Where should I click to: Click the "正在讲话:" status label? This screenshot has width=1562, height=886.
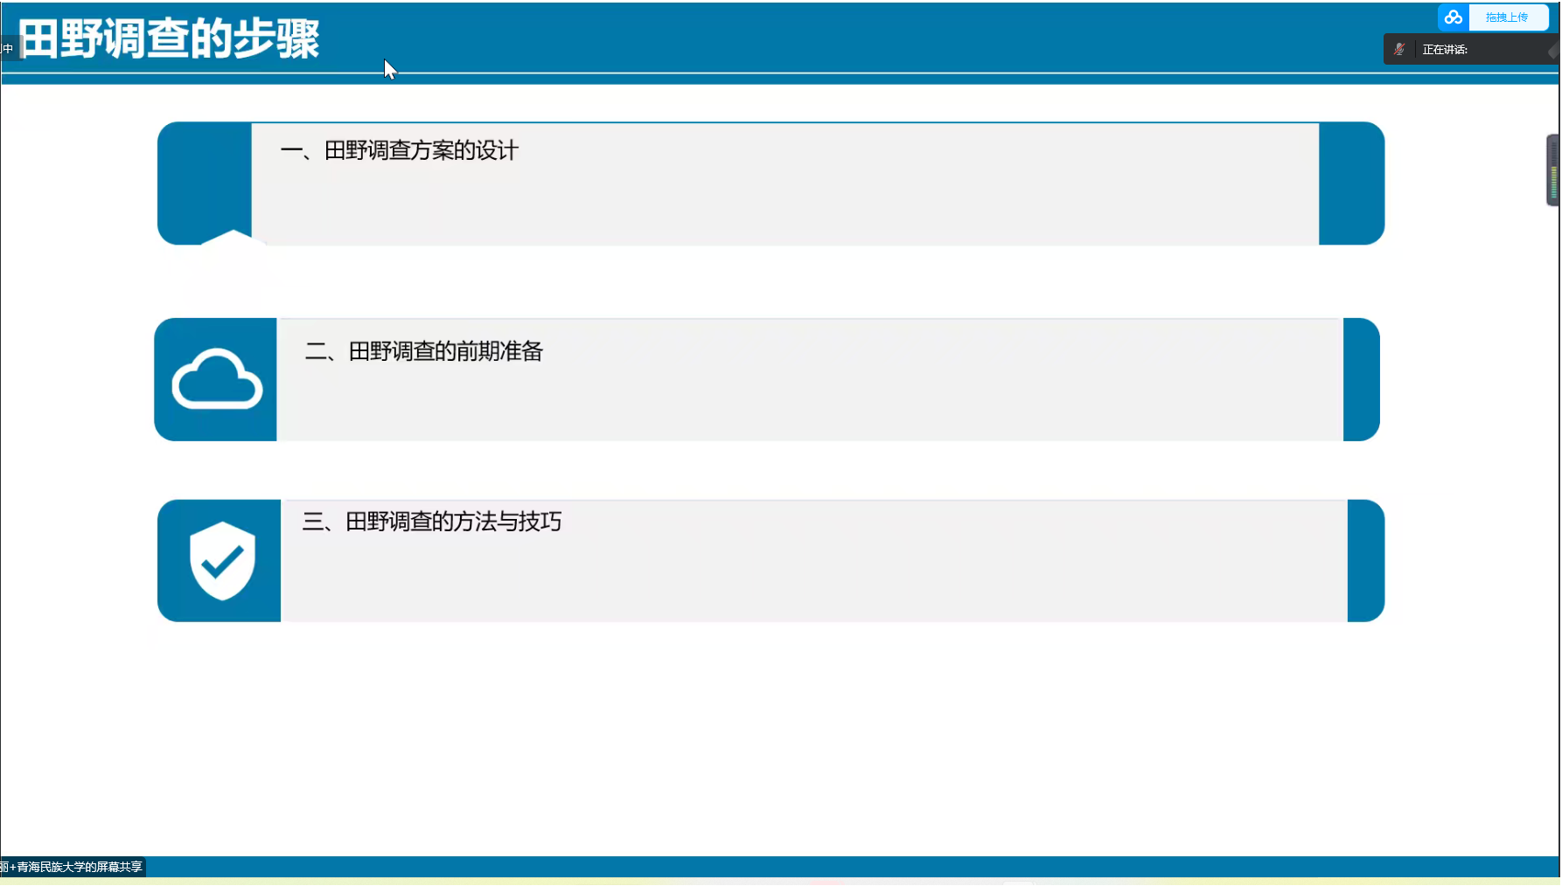click(1445, 49)
